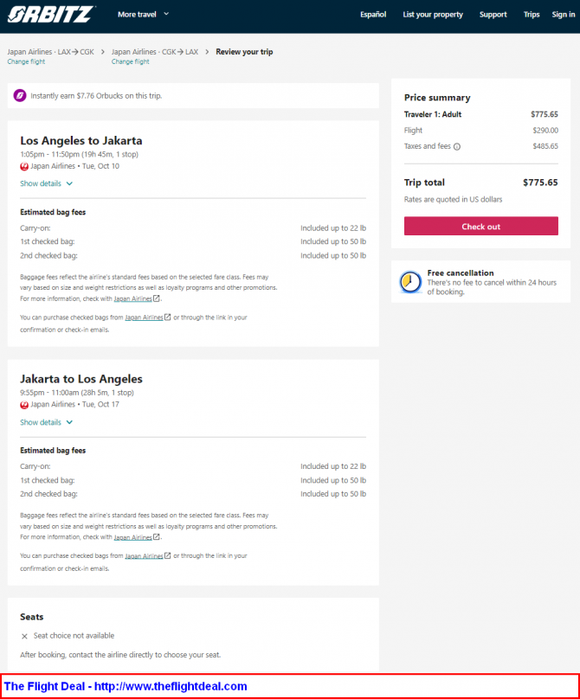Open the More travel dropdown

[x=143, y=14]
